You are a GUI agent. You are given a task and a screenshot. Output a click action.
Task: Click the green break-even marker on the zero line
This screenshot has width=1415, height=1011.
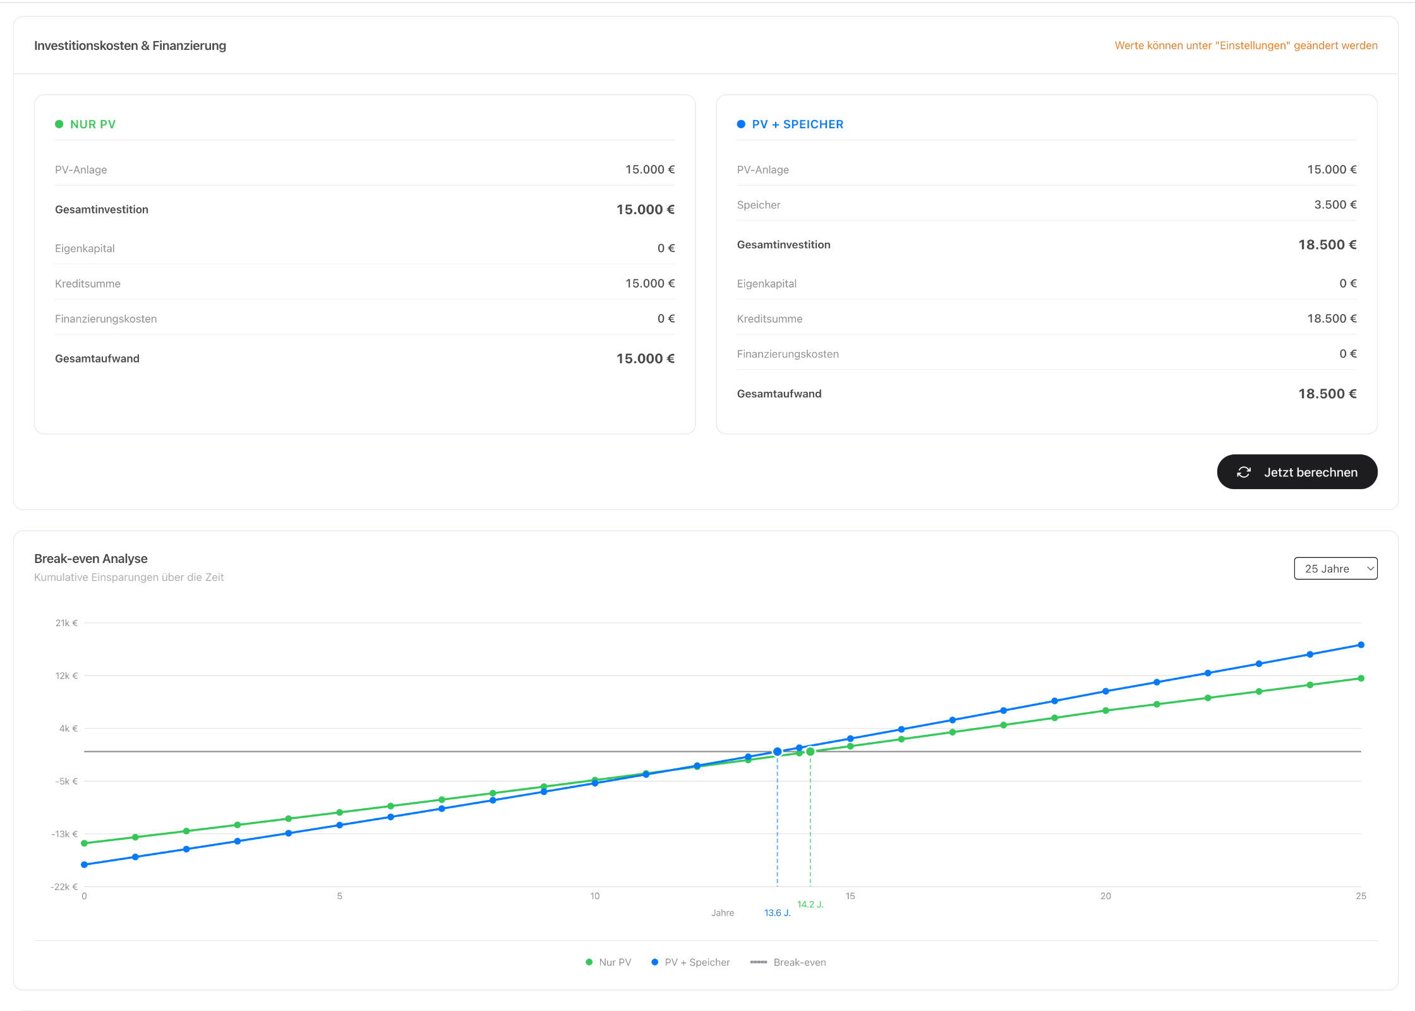click(x=810, y=751)
